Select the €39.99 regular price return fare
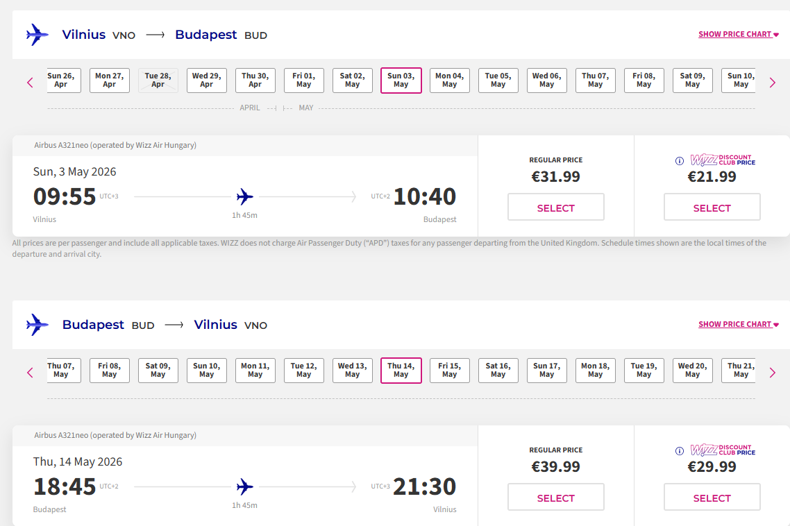790x526 pixels. click(x=555, y=498)
